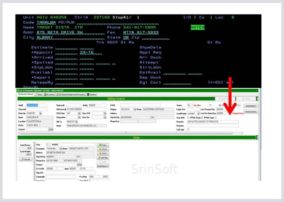Open the Stops Action/Report dropdown
Screen dimensions: 284x202
pyautogui.click(x=103, y=166)
